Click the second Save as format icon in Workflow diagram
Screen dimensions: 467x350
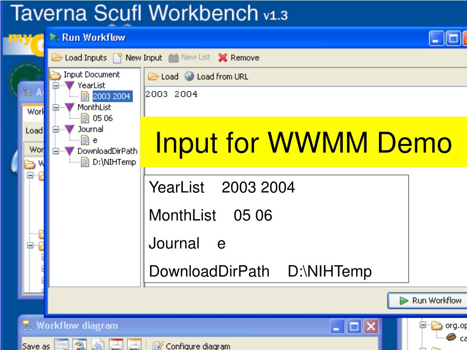coord(79,345)
